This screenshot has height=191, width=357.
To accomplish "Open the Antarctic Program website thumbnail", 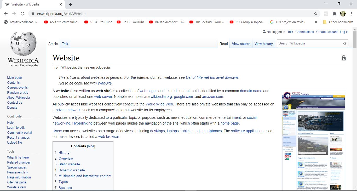I will 314,141.
